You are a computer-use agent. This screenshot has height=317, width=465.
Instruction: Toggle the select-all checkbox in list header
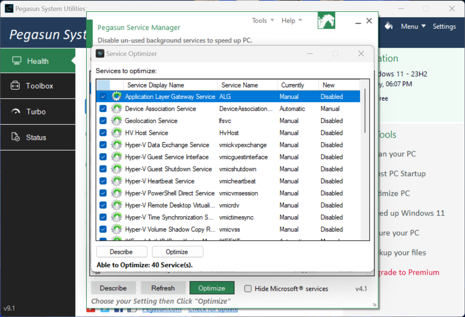point(103,85)
